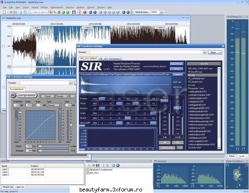Click the bottom-left icon of the left FFT graph
Viewport: 249px width, 193px height.
[158, 186]
